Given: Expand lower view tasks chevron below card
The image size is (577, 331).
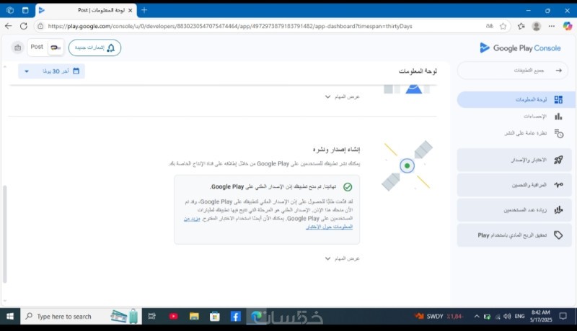Looking at the screenshot, I should (327, 258).
